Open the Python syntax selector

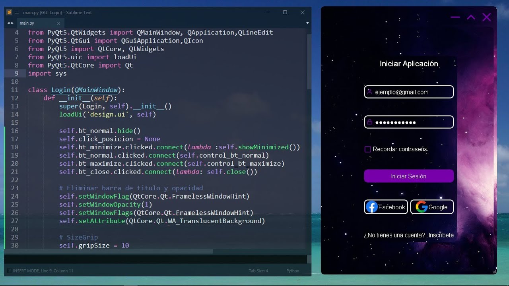293,271
